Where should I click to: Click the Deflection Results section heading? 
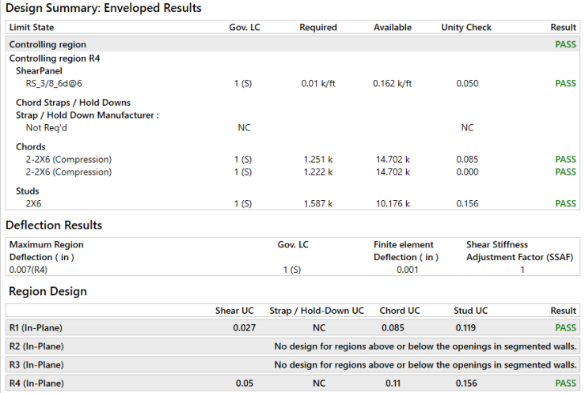[x=54, y=225]
